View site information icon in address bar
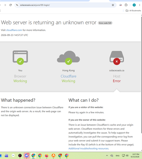142x159 pixels. (17, 5)
